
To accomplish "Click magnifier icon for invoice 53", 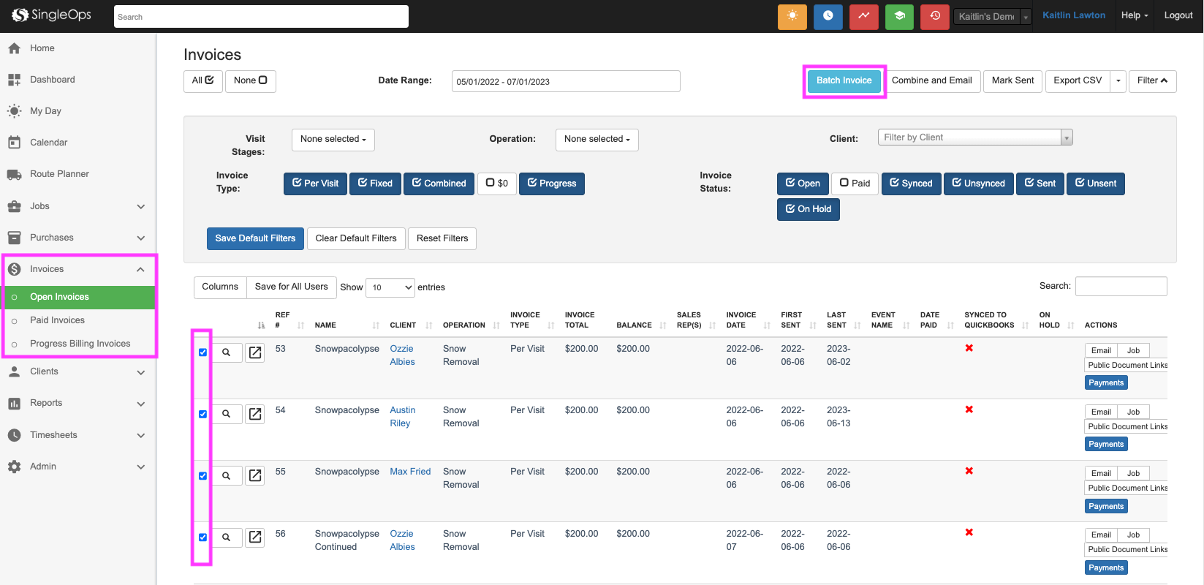I will coord(227,352).
